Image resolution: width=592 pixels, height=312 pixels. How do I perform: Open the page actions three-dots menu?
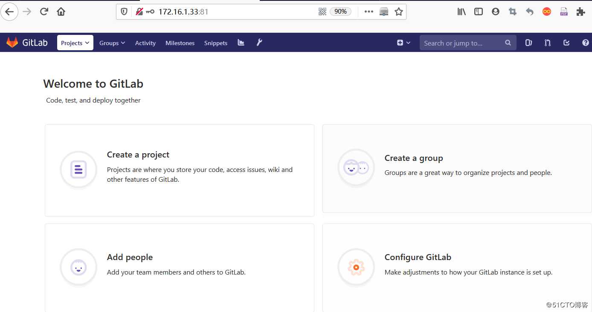[369, 11]
